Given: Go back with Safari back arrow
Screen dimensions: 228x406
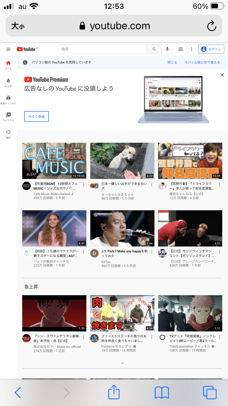Looking at the screenshot, I should (x=18, y=392).
